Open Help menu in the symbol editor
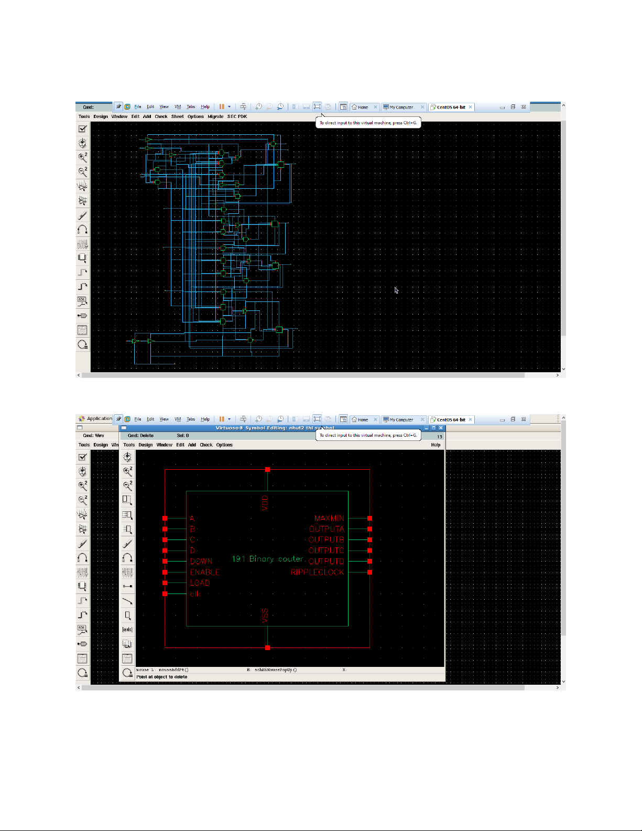The height and width of the screenshot is (831, 642). click(x=436, y=445)
